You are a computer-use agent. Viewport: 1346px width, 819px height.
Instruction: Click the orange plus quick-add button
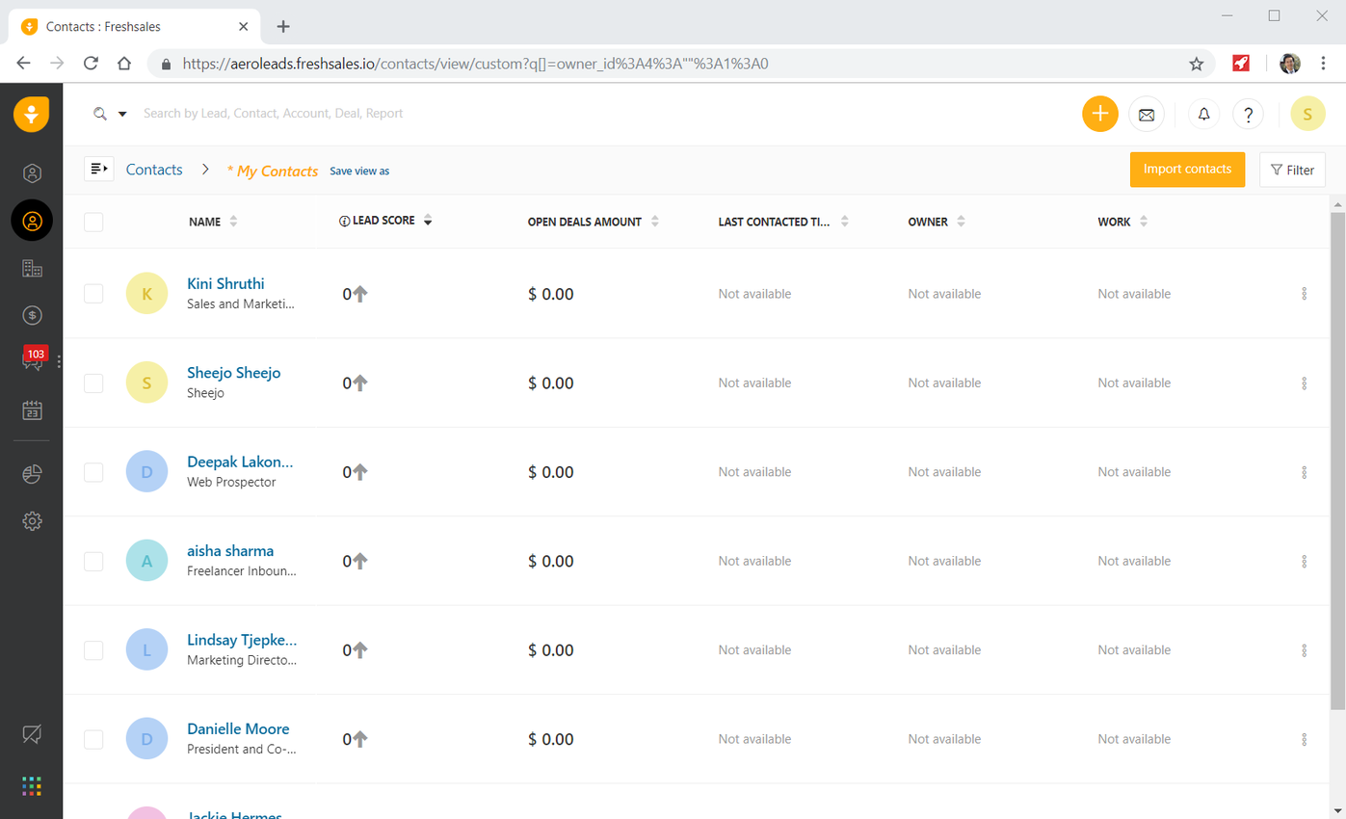1099,114
